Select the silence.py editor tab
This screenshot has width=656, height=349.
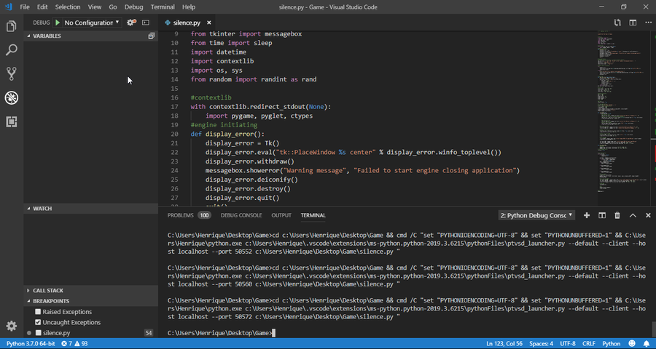point(187,23)
